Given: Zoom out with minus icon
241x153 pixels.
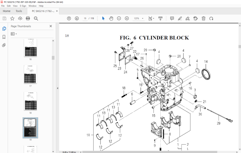Looking at the screenshot, I should point(119,18).
